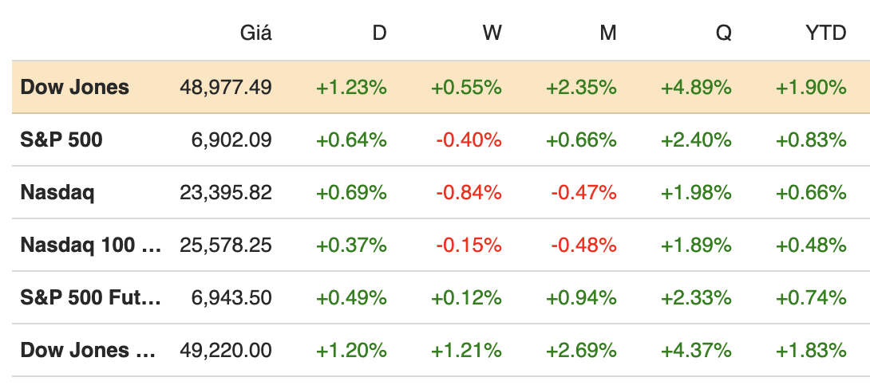This screenshot has height=389, width=870.
Task: Select the truncated S&P 500 Futures row
Action: [x=90, y=298]
